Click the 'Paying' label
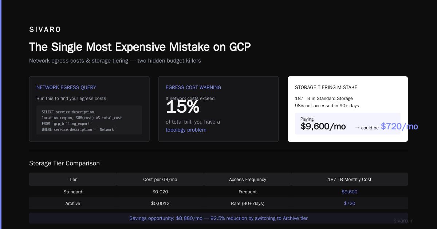The image size is (437, 229). coord(307,119)
